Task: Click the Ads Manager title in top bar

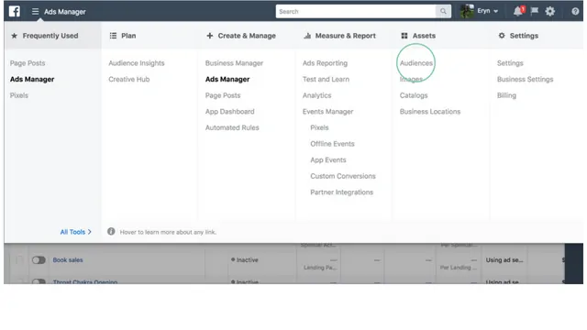Action: 65,12
